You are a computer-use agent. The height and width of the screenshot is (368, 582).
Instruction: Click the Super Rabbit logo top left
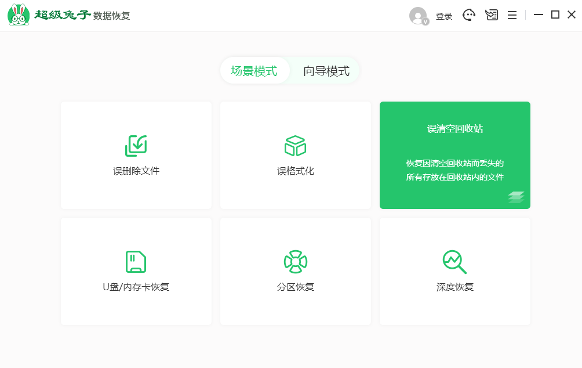click(20, 15)
